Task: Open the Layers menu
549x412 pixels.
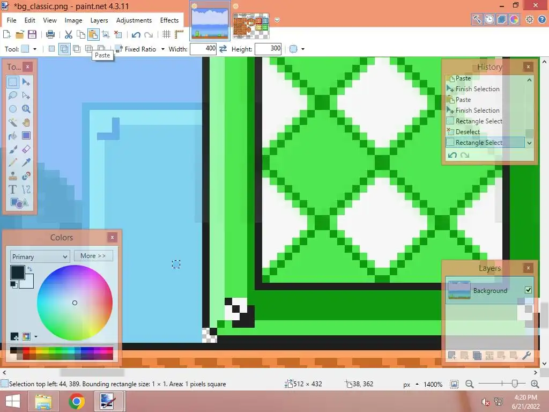Action: pos(99,20)
